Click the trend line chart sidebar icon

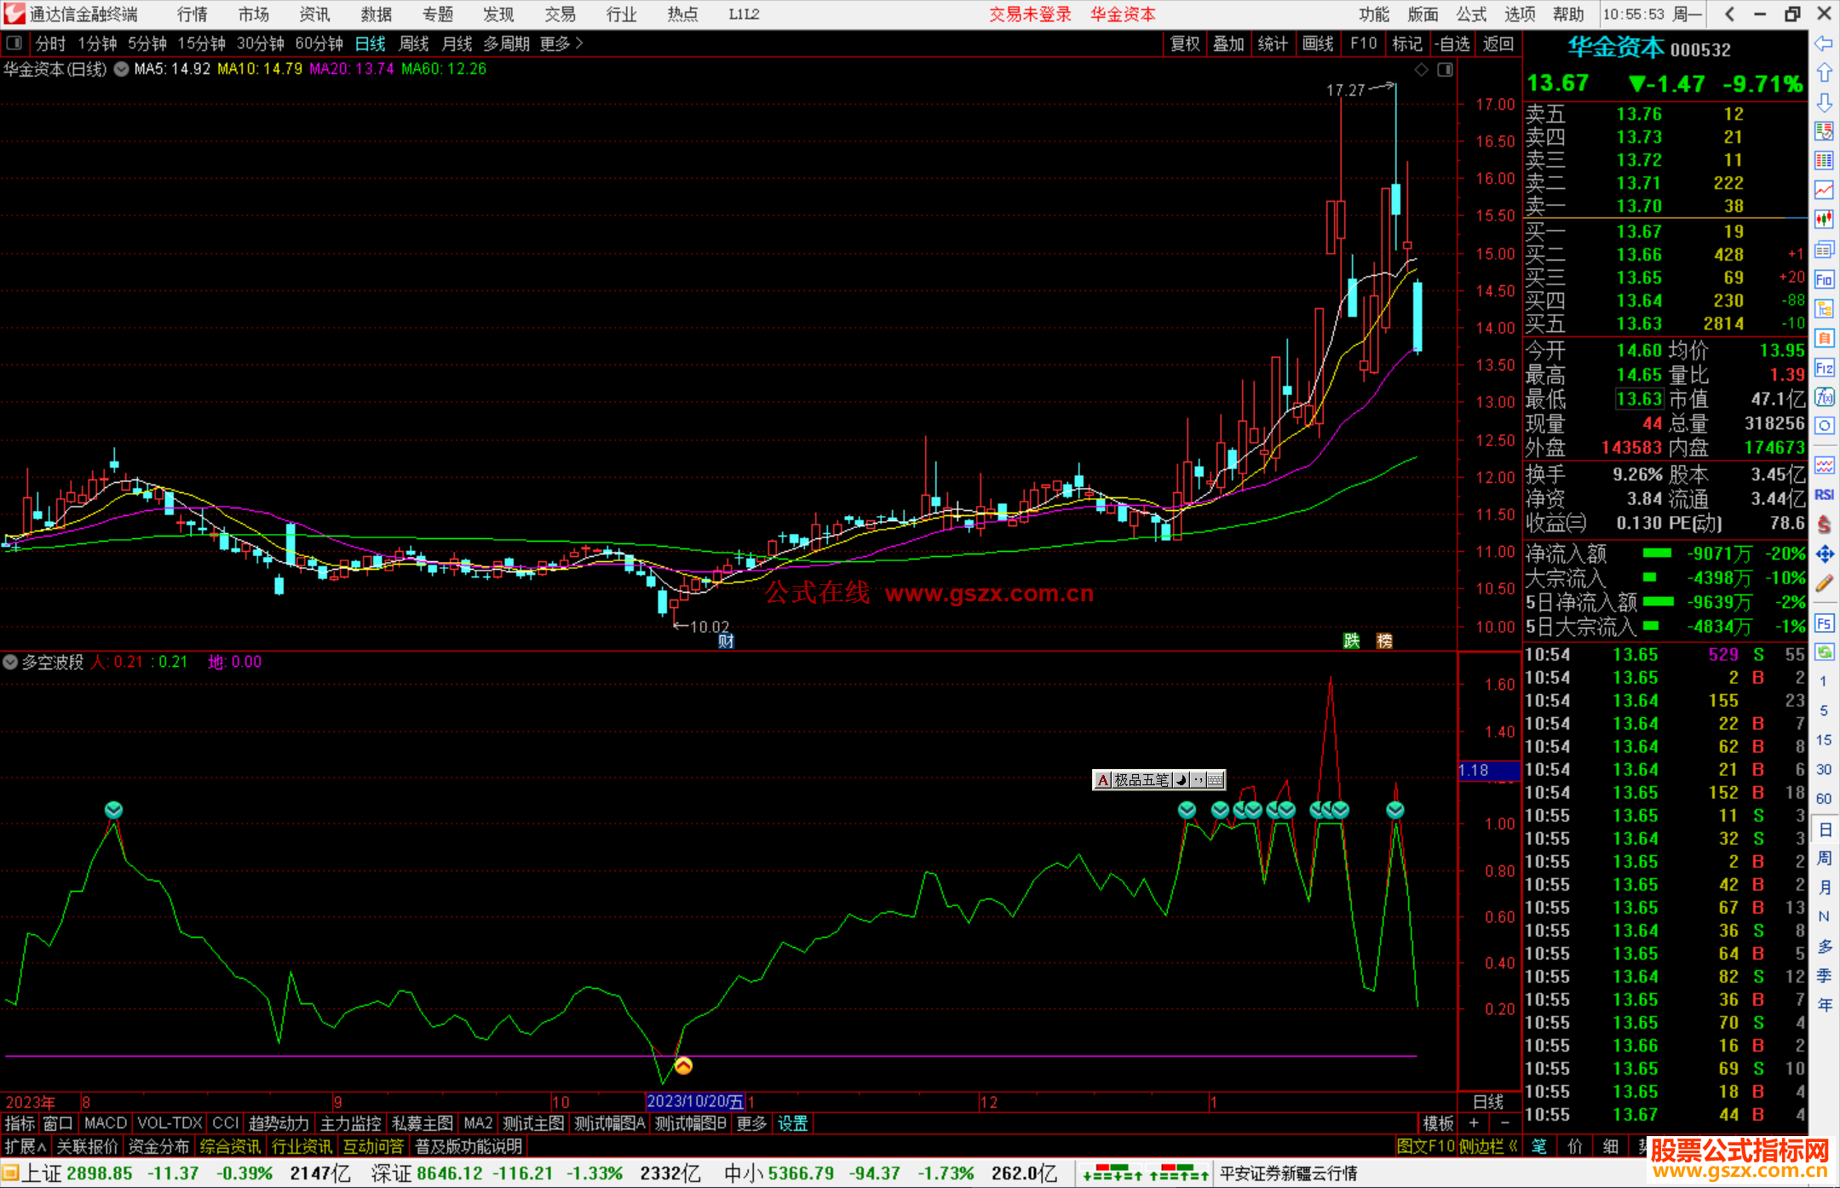(x=1824, y=189)
